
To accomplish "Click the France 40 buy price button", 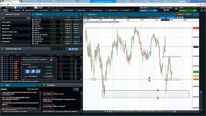I will click(x=188, y=14).
